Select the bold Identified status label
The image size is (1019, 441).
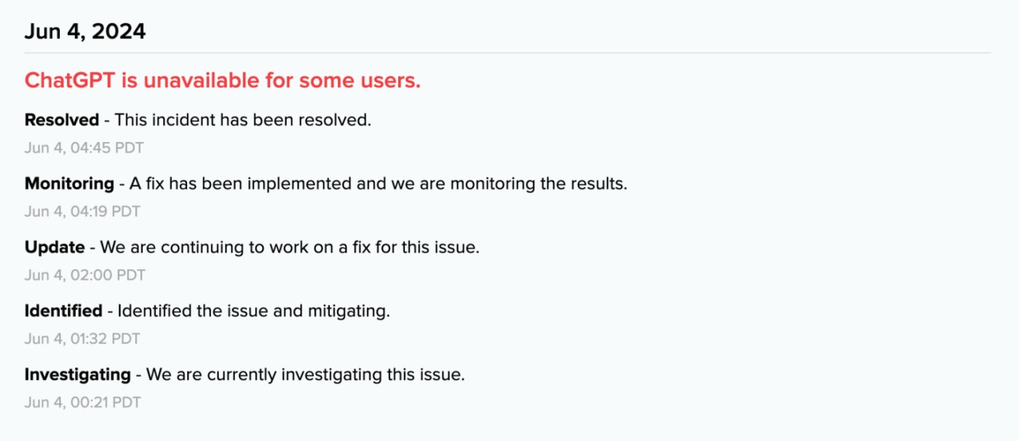[63, 311]
